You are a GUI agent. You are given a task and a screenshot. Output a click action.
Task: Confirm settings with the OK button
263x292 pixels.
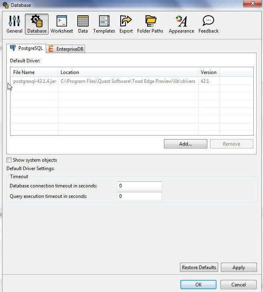click(198, 284)
